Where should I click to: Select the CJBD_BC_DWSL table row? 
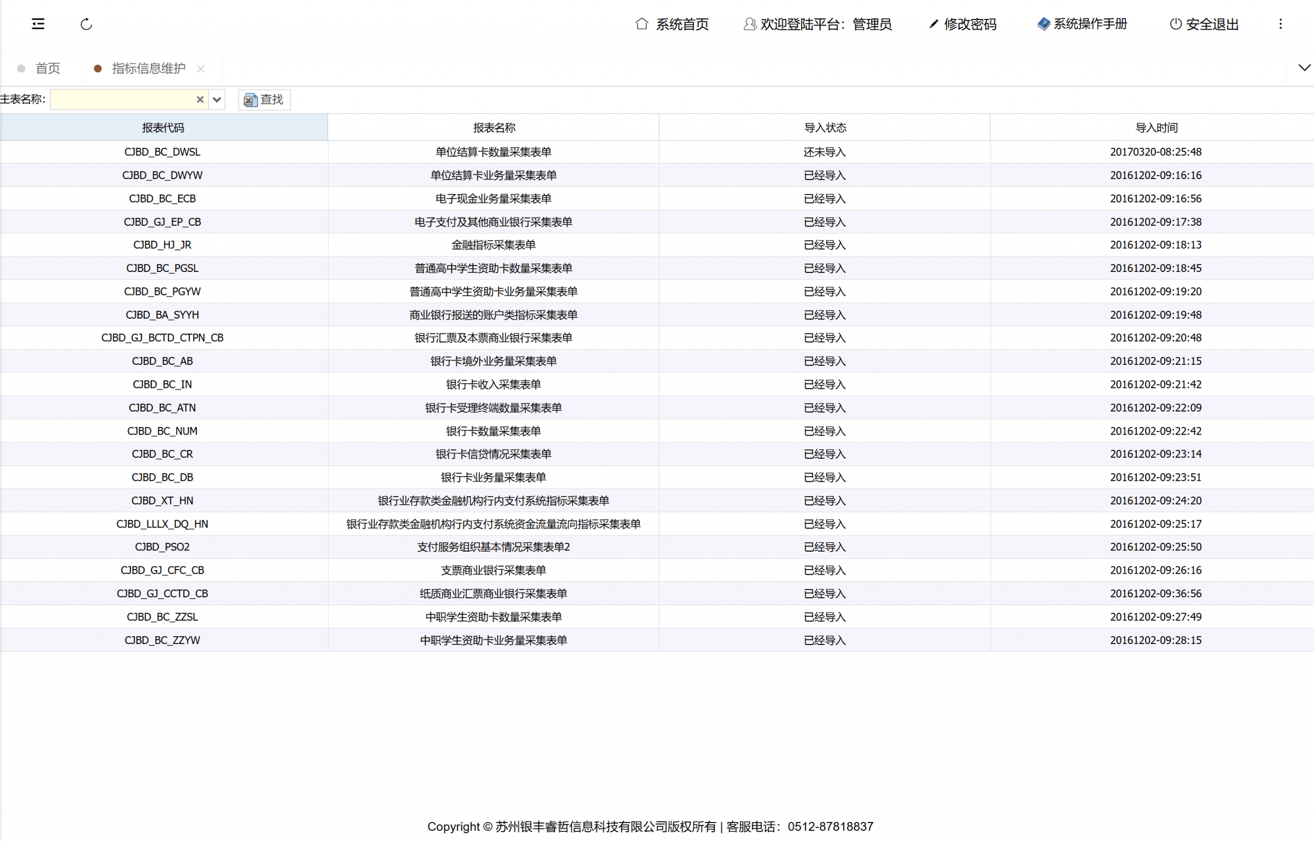point(162,152)
